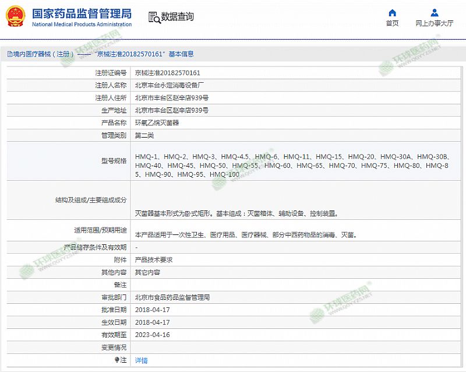Image resolution: width=466 pixels, height=372 pixels.
Task: Click the 有效期至 label
Action: click(114, 335)
